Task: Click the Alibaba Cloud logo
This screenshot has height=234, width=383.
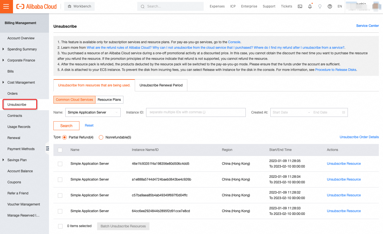Action: 37,6
